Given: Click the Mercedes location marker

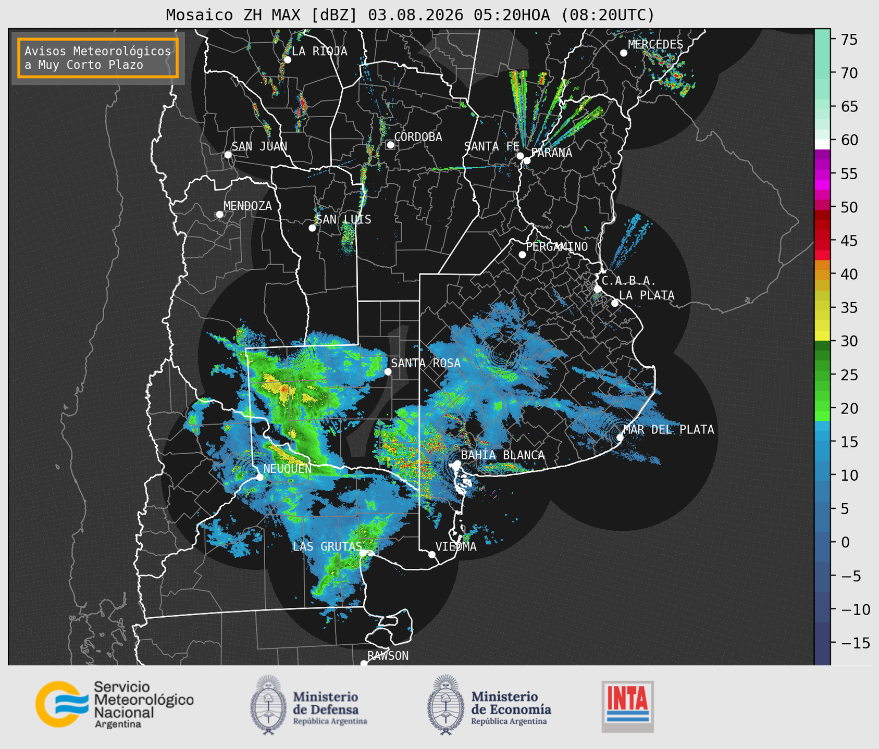Looking at the screenshot, I should tap(623, 53).
